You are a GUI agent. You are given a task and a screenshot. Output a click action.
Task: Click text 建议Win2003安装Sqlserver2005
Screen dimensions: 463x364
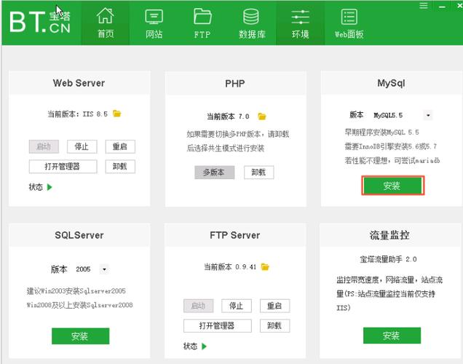(76, 291)
